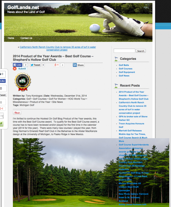The height and width of the screenshot is (207, 171).
Task: Click the email envelope in floating bar
Action: [x=2, y=116]
